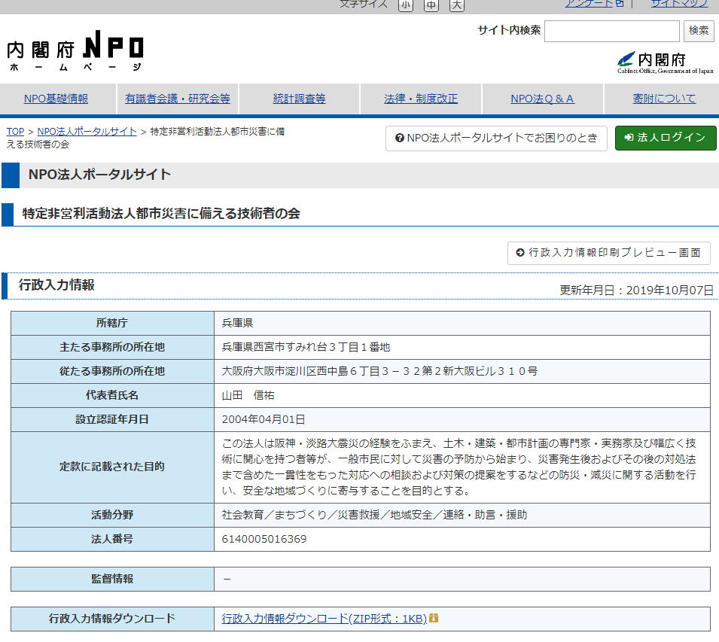Open the 法律・制度改正 menu

[421, 99]
